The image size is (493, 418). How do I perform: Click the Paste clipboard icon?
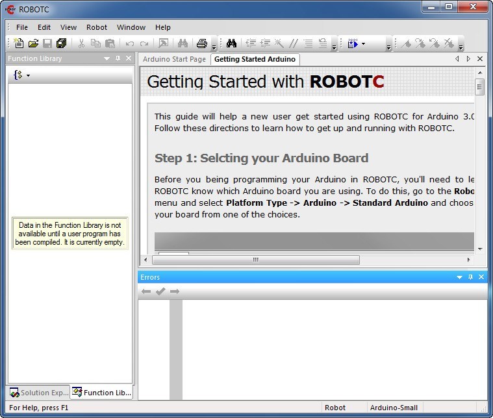(x=110, y=43)
